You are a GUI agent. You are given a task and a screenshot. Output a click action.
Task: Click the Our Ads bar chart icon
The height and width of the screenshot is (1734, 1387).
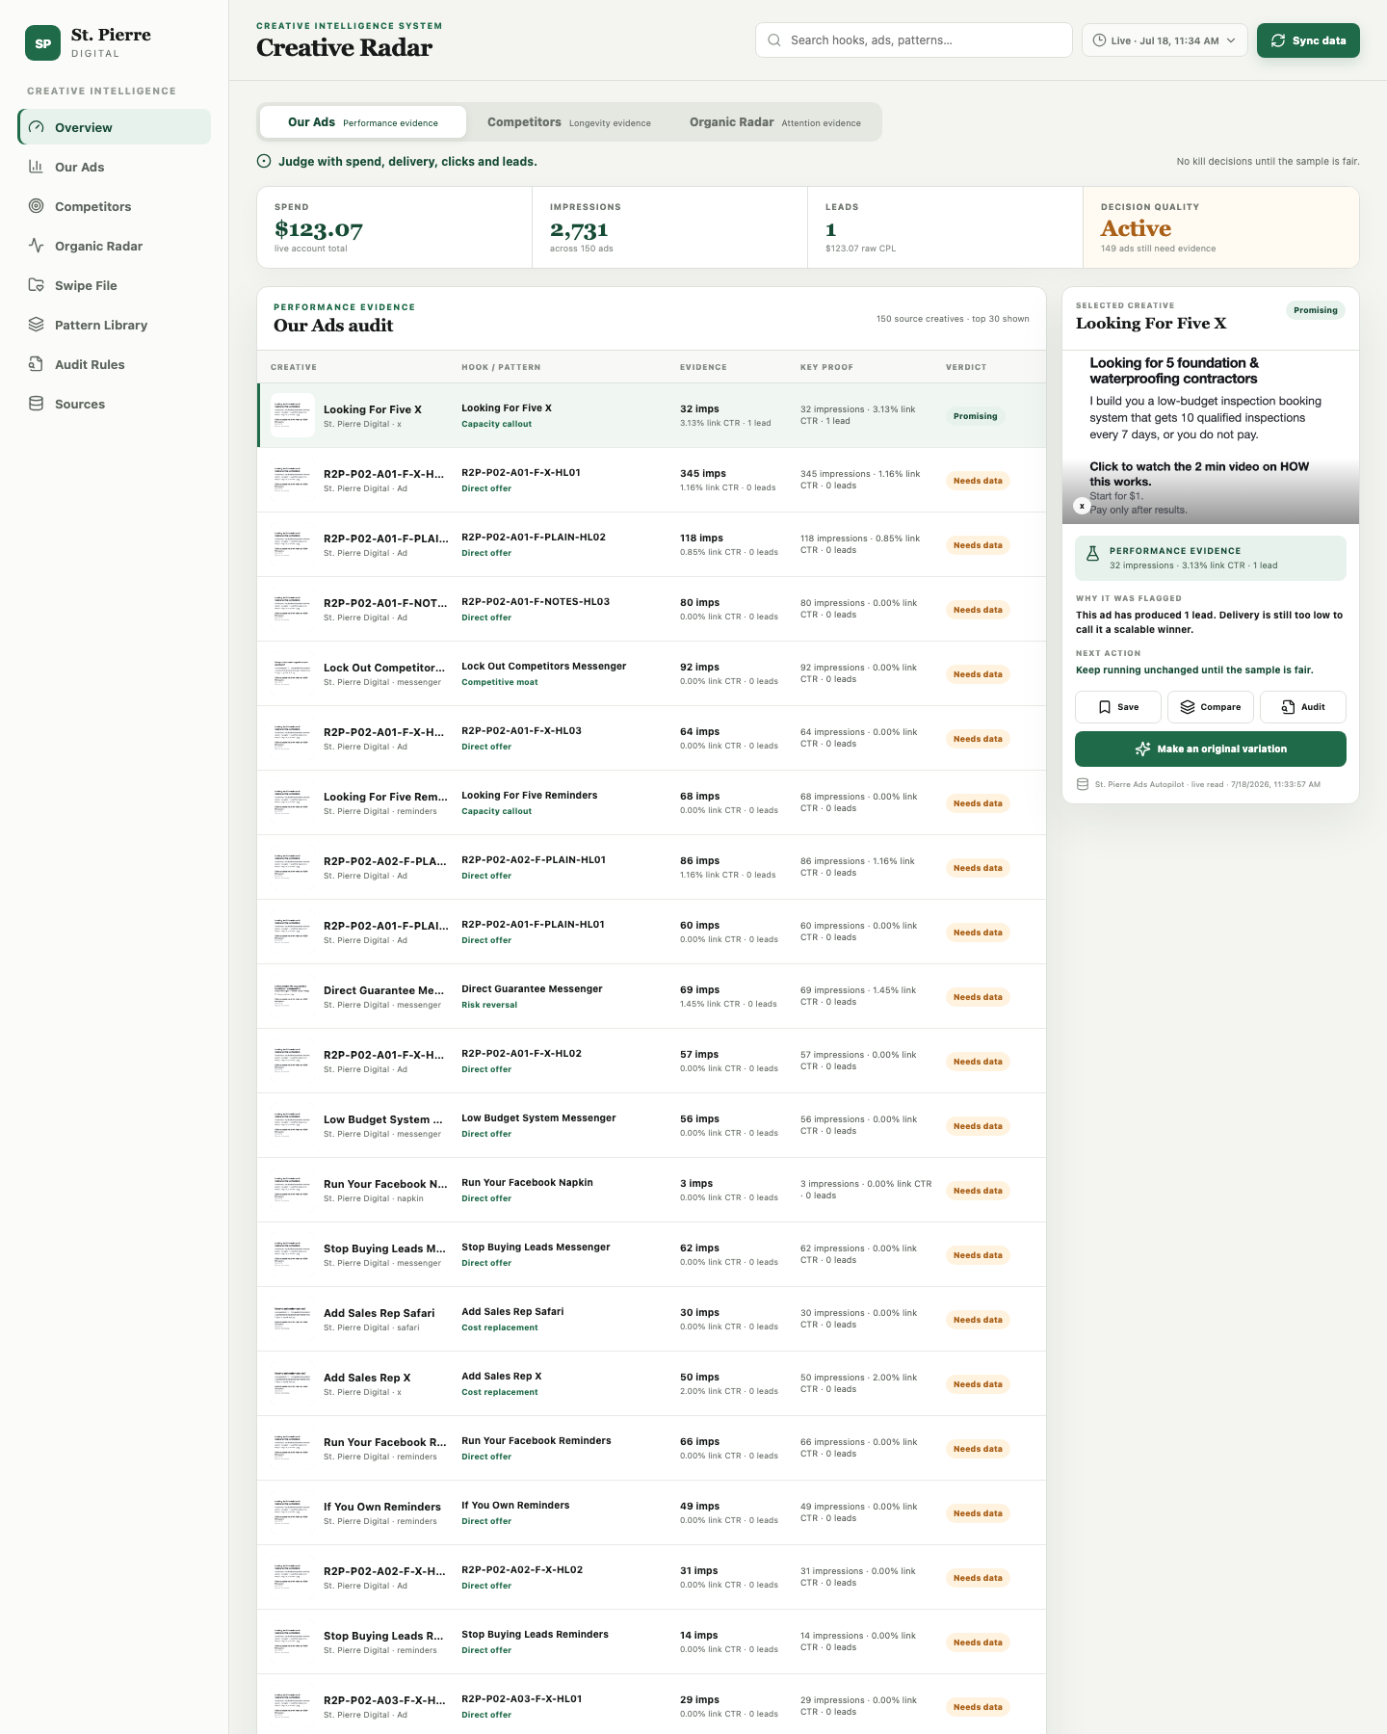click(x=37, y=167)
